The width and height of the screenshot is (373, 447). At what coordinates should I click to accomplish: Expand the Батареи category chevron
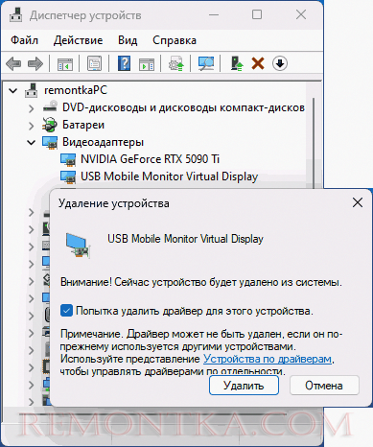coord(31,126)
